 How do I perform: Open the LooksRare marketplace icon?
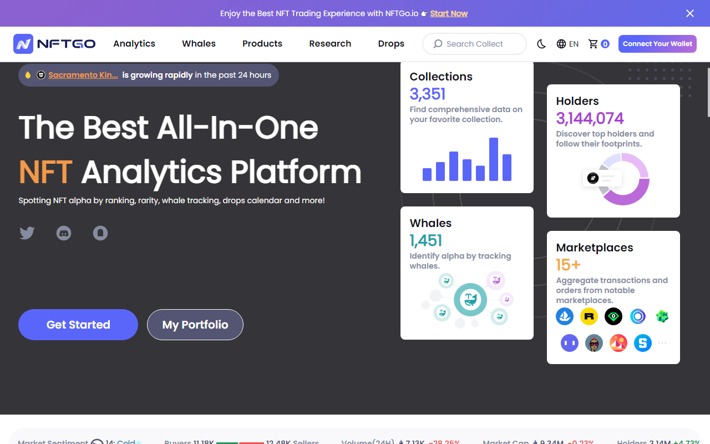coord(613,316)
